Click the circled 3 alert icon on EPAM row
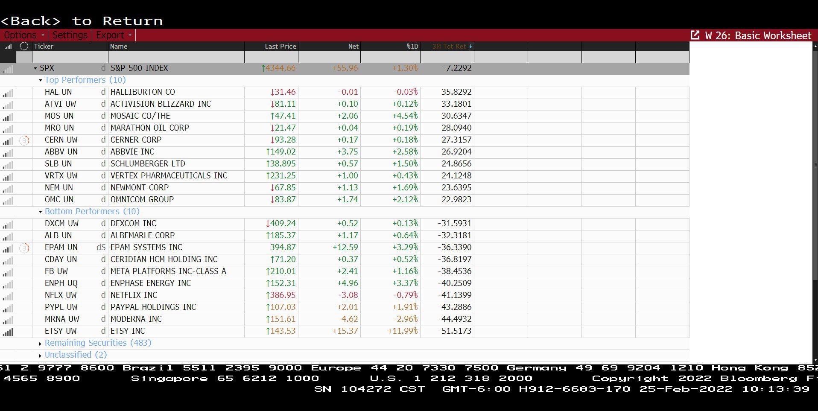The image size is (818, 411). click(24, 248)
